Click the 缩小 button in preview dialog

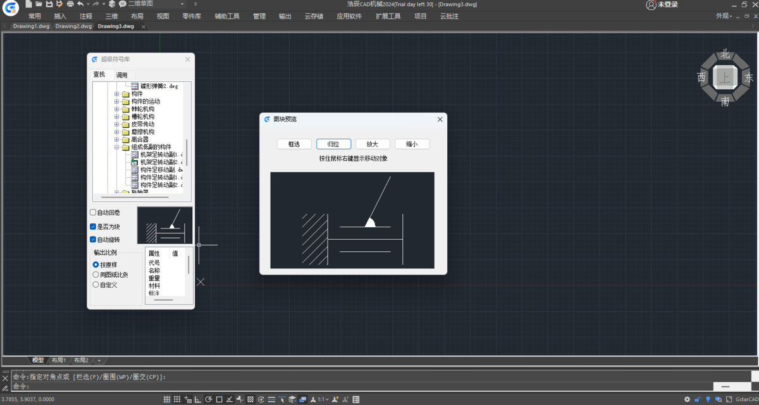[x=412, y=144]
